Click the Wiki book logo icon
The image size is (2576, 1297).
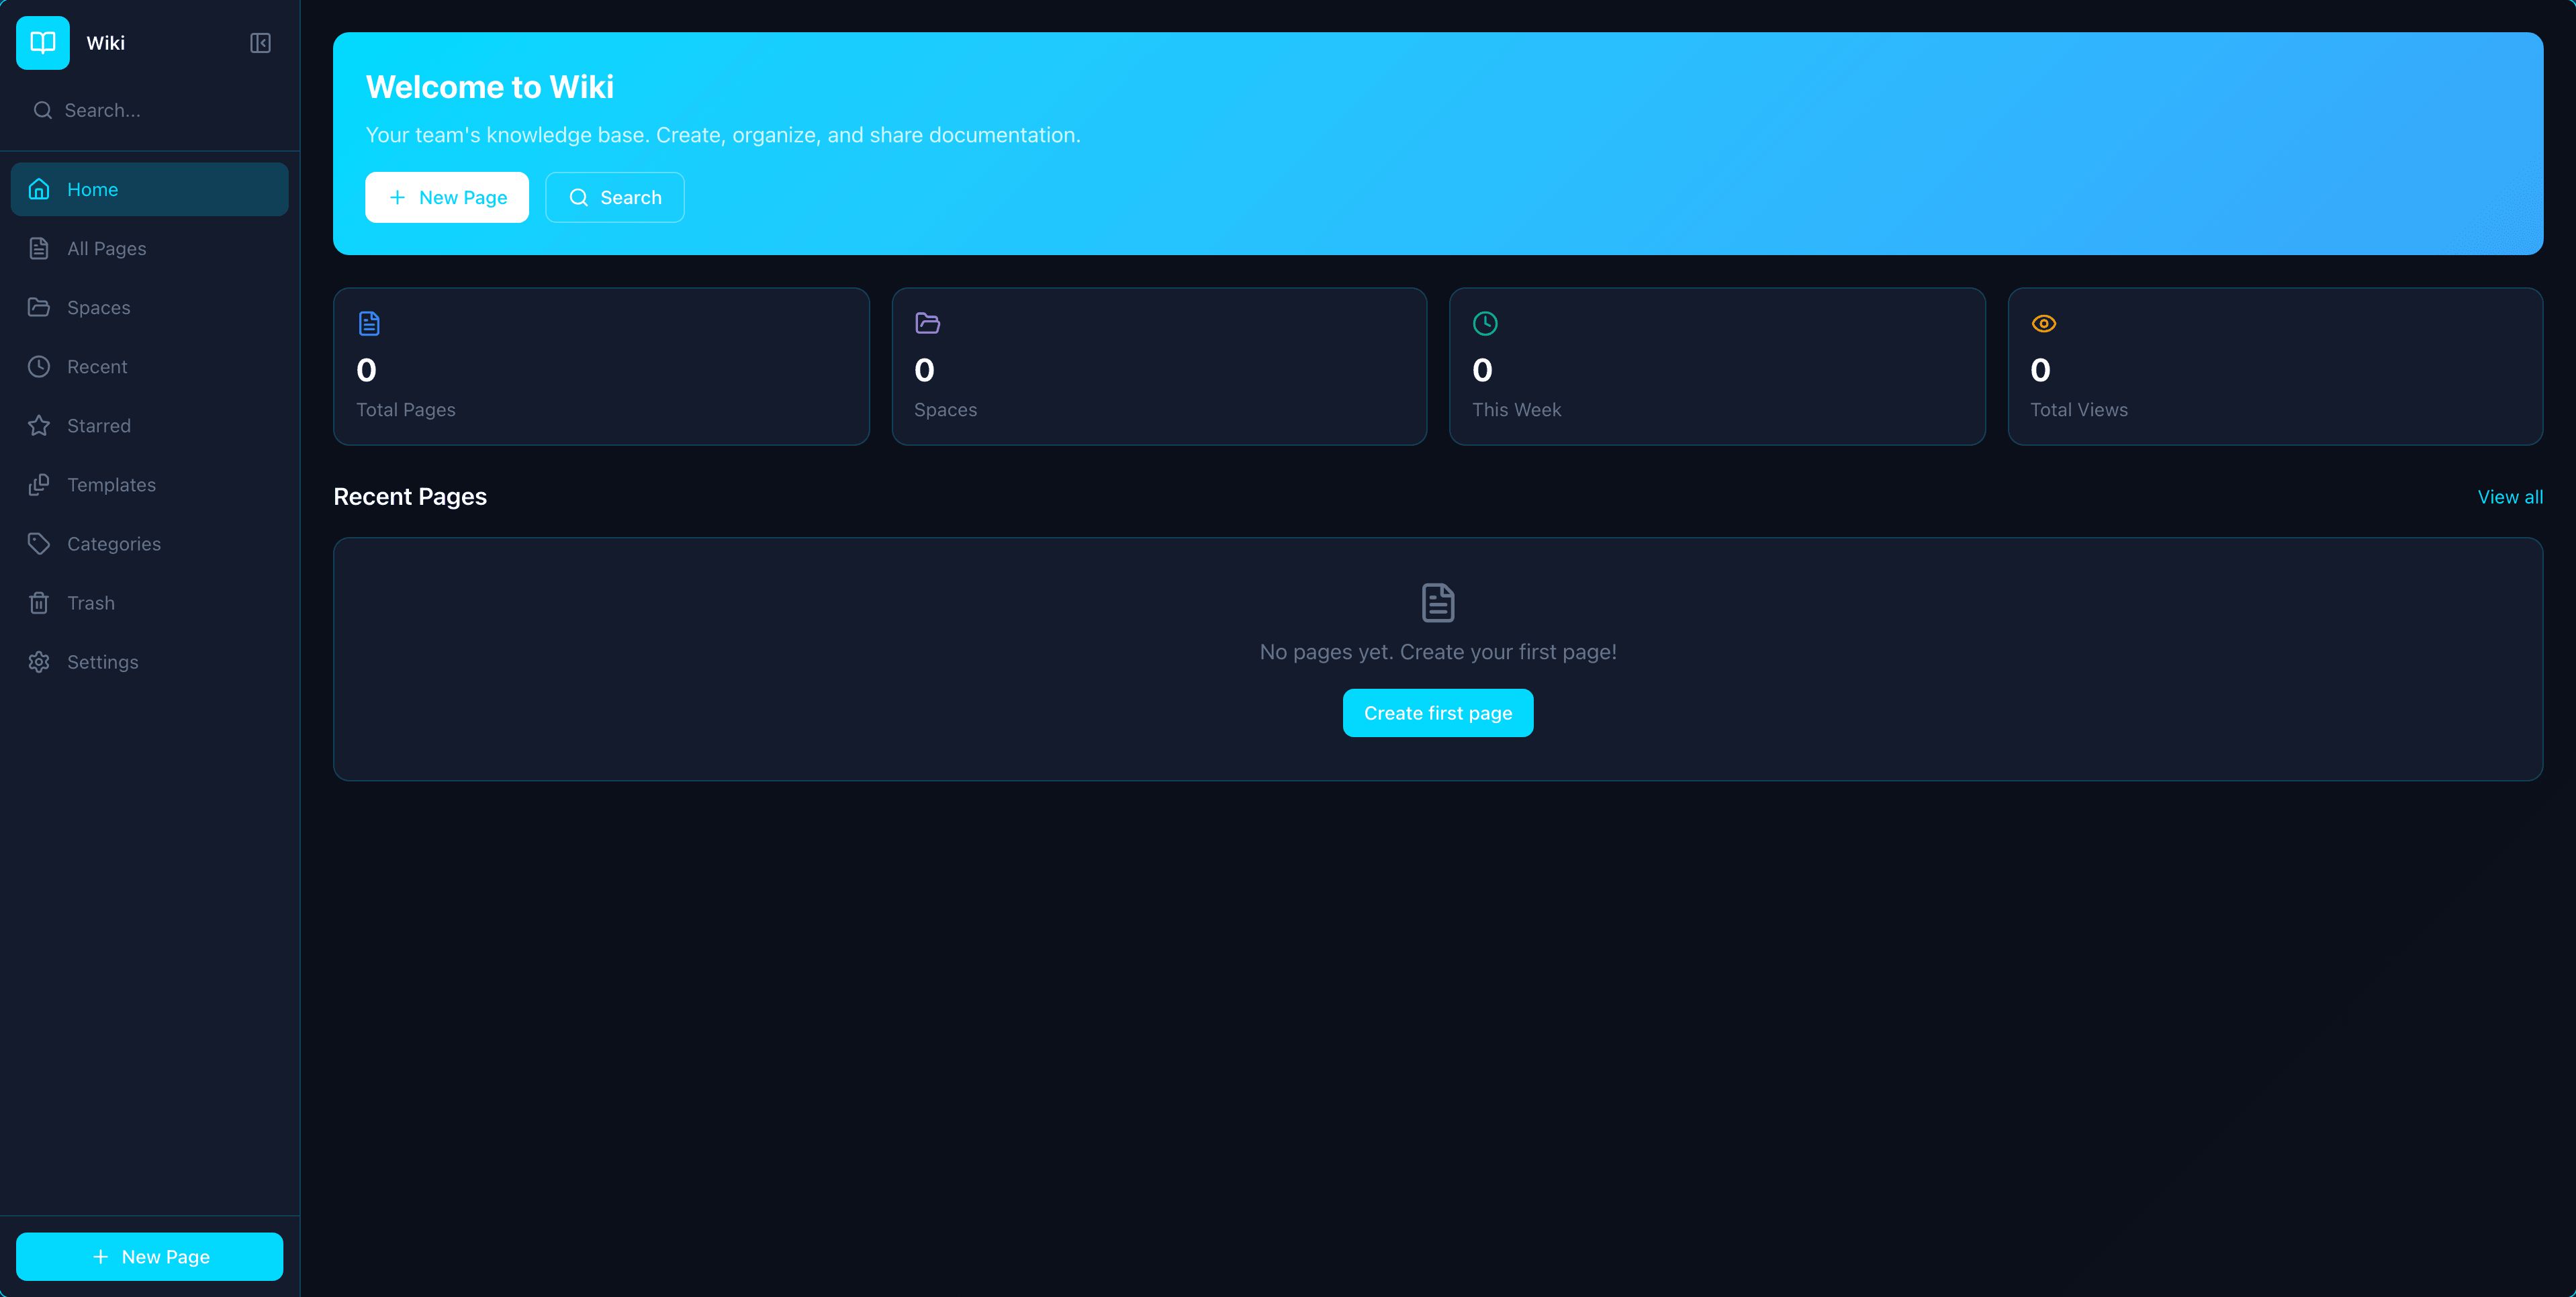(x=42, y=42)
